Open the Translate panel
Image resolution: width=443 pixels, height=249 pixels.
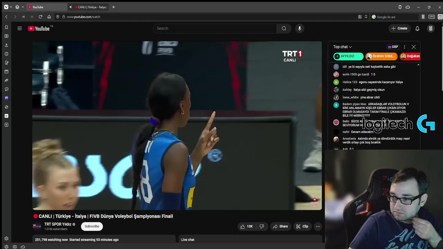pyautogui.click(x=6, y=80)
